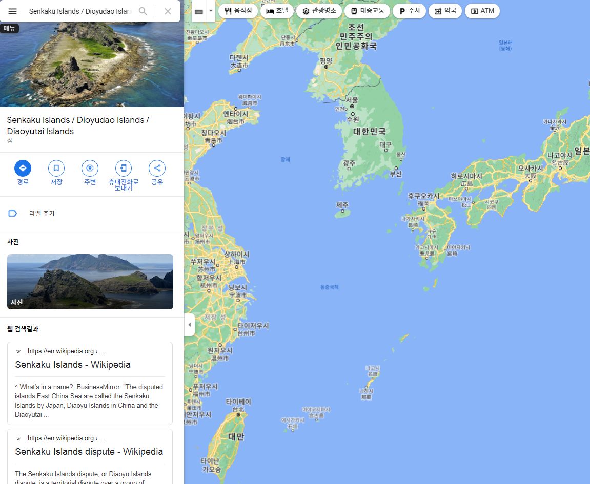Click the 푸저우시 label on map
The height and width of the screenshot is (484, 590).
pyautogui.click(x=205, y=387)
